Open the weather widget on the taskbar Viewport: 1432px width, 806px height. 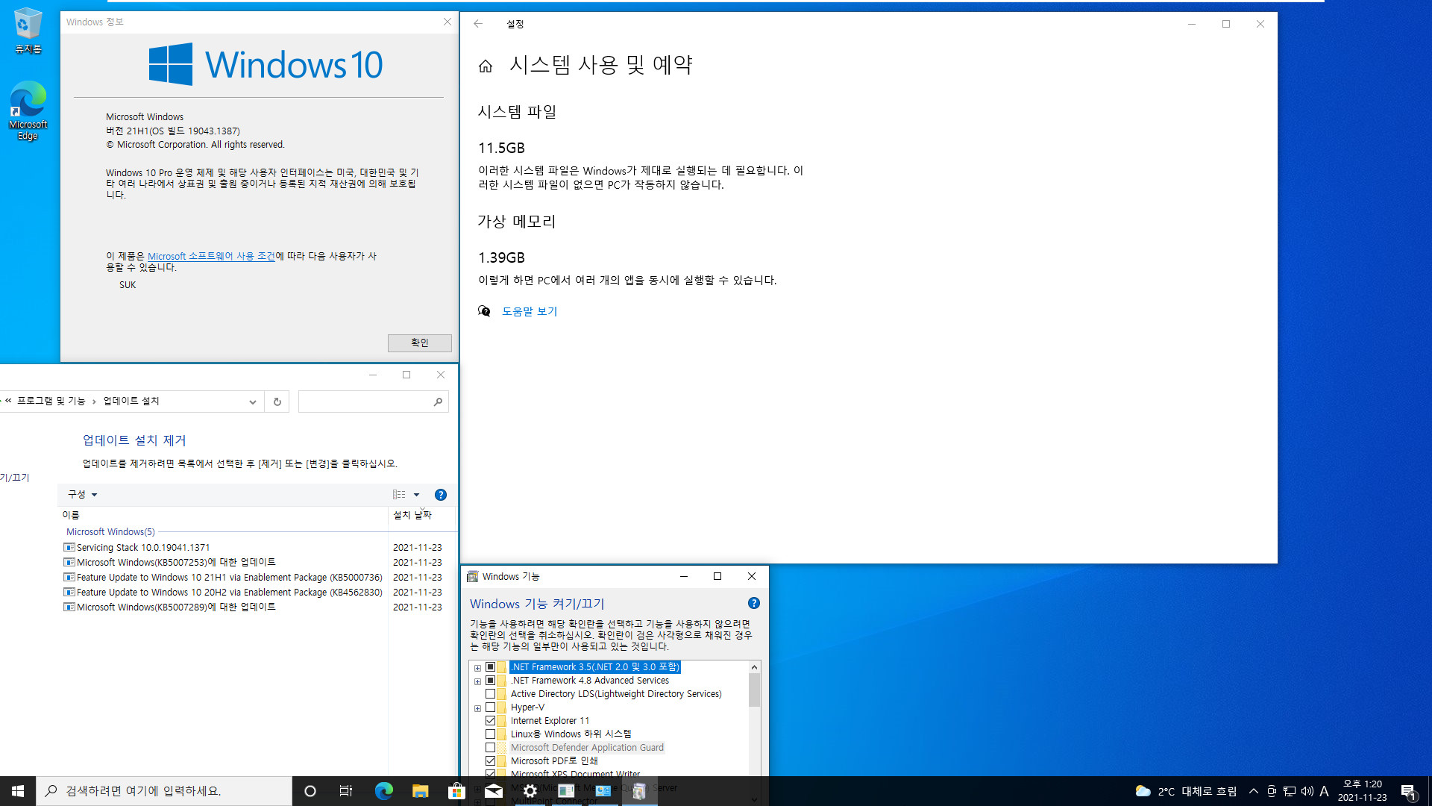1186,791
